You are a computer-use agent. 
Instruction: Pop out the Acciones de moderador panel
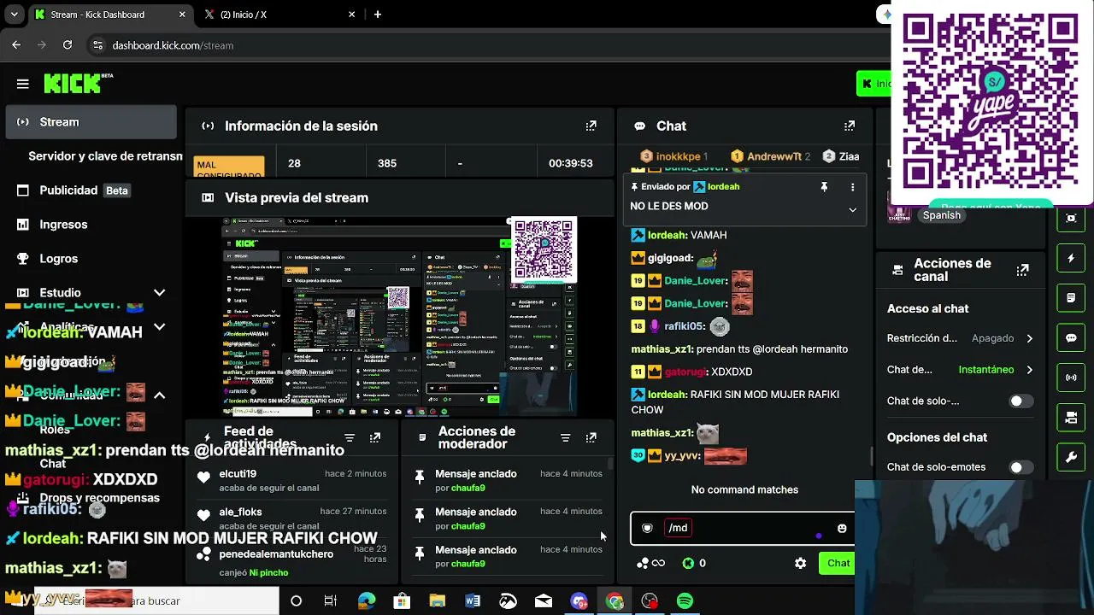point(591,437)
